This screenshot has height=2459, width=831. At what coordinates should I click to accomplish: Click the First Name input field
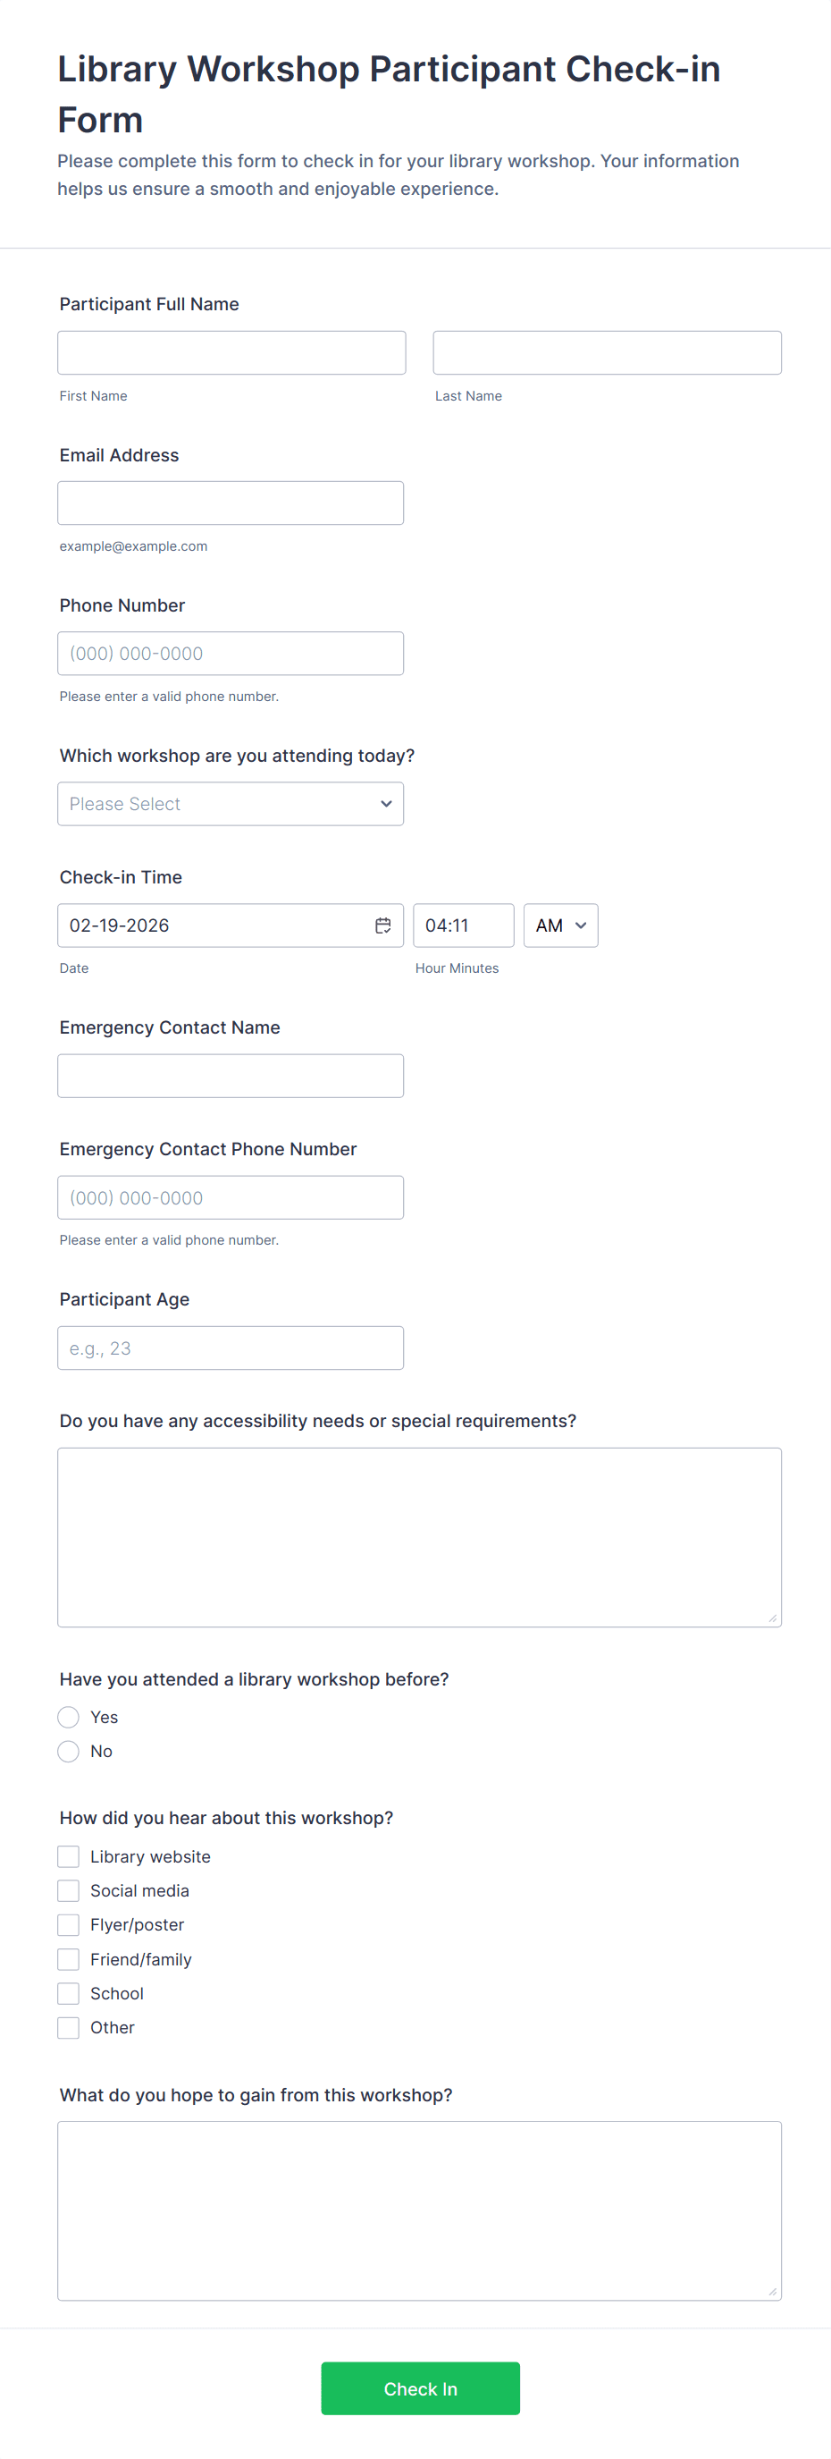coord(231,353)
